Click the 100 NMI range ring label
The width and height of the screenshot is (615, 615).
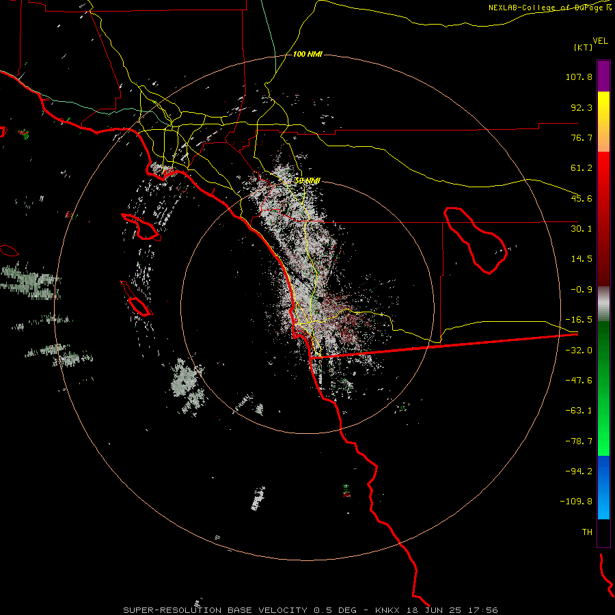[307, 54]
